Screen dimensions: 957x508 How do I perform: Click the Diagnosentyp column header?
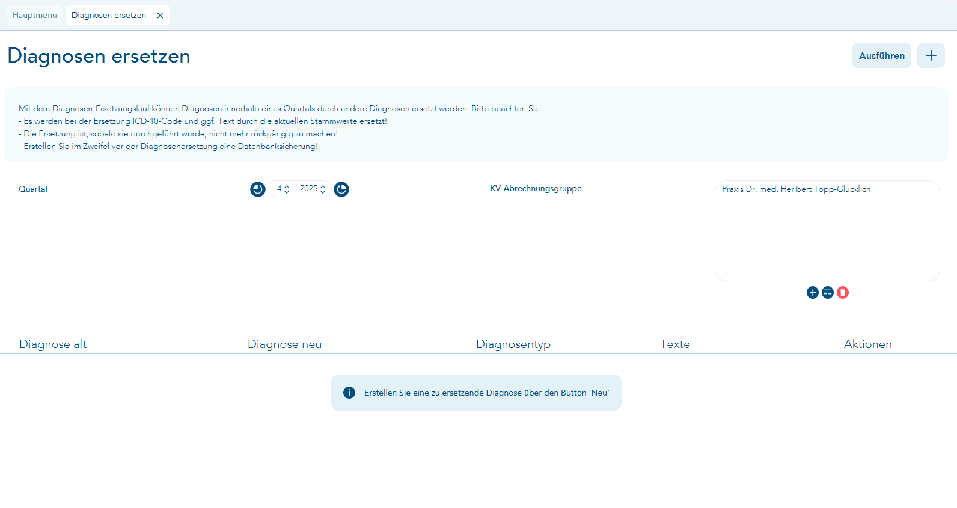click(513, 344)
